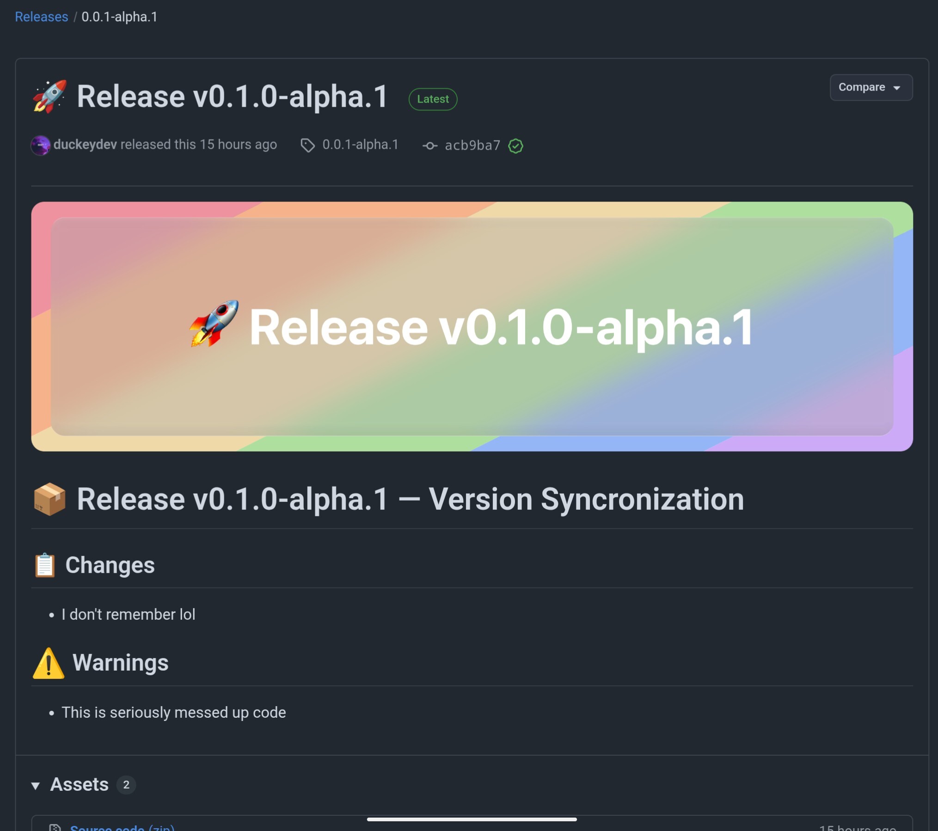Click the rainbow release banner image
Viewport: 938px width, 831px height.
coord(472,326)
